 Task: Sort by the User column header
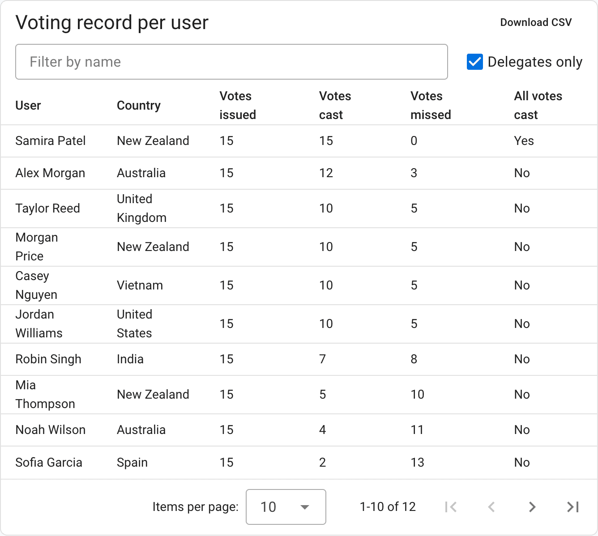pyautogui.click(x=28, y=106)
